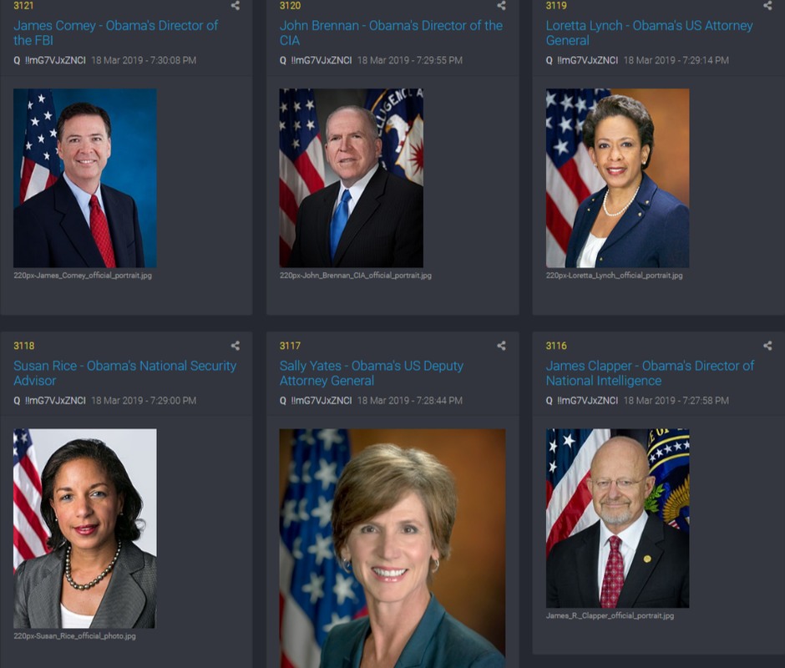Share post 3116 via share icon
785x668 pixels.
coord(767,346)
